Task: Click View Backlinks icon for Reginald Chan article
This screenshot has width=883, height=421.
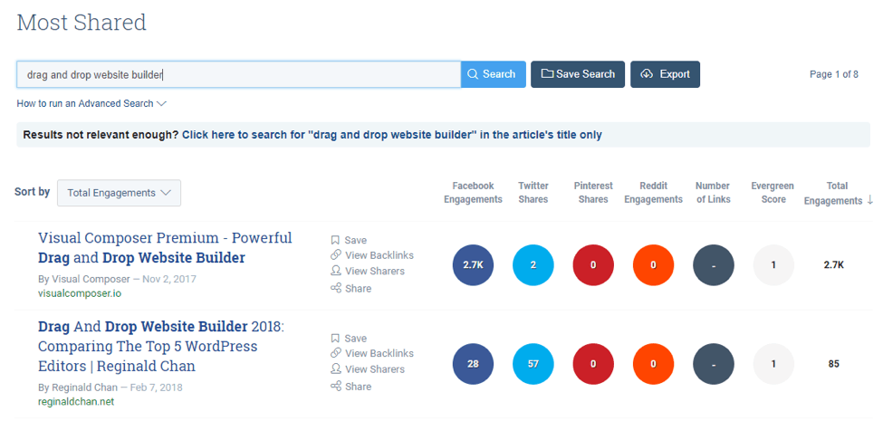Action: pos(335,353)
